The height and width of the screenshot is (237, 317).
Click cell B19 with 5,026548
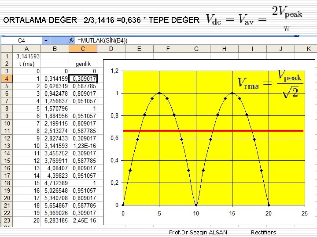pos(55,190)
